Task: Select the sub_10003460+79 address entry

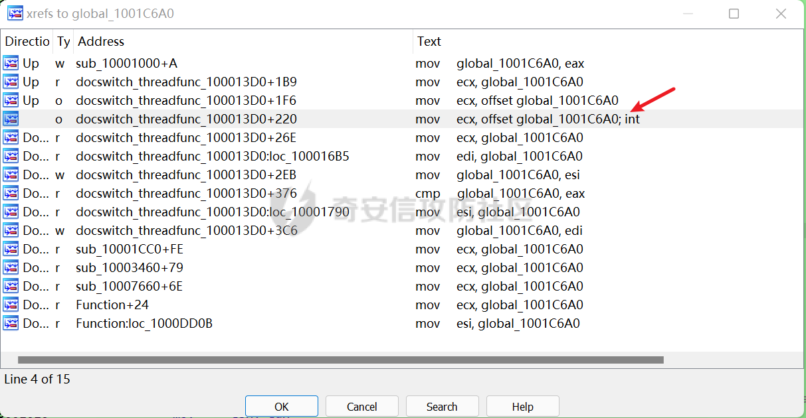Action: click(x=130, y=268)
